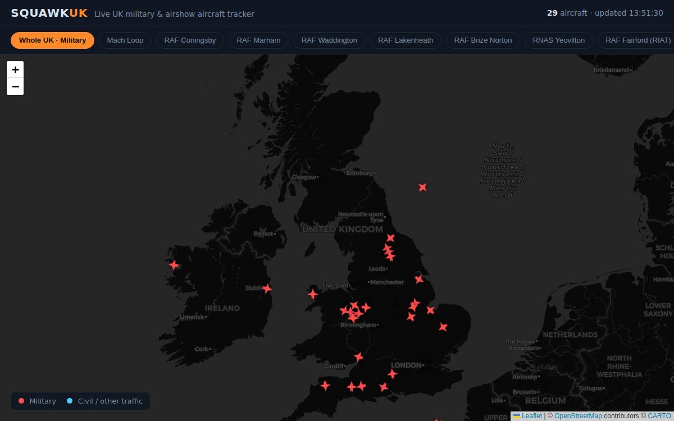Click the tagline "Live UK military & airshow aircraft tracker"
The width and height of the screenshot is (674, 421).
pos(174,13)
